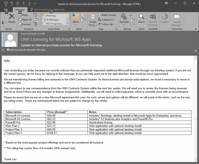The height and width of the screenshot is (164, 199).
Task: Open the More Move Actions icon
Action: [83, 19]
